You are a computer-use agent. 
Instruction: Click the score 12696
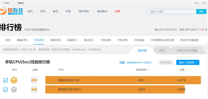[181, 89]
